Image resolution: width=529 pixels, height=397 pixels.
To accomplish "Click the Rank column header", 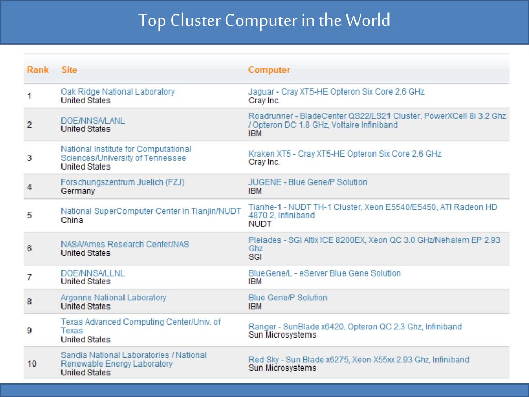I will [38, 70].
